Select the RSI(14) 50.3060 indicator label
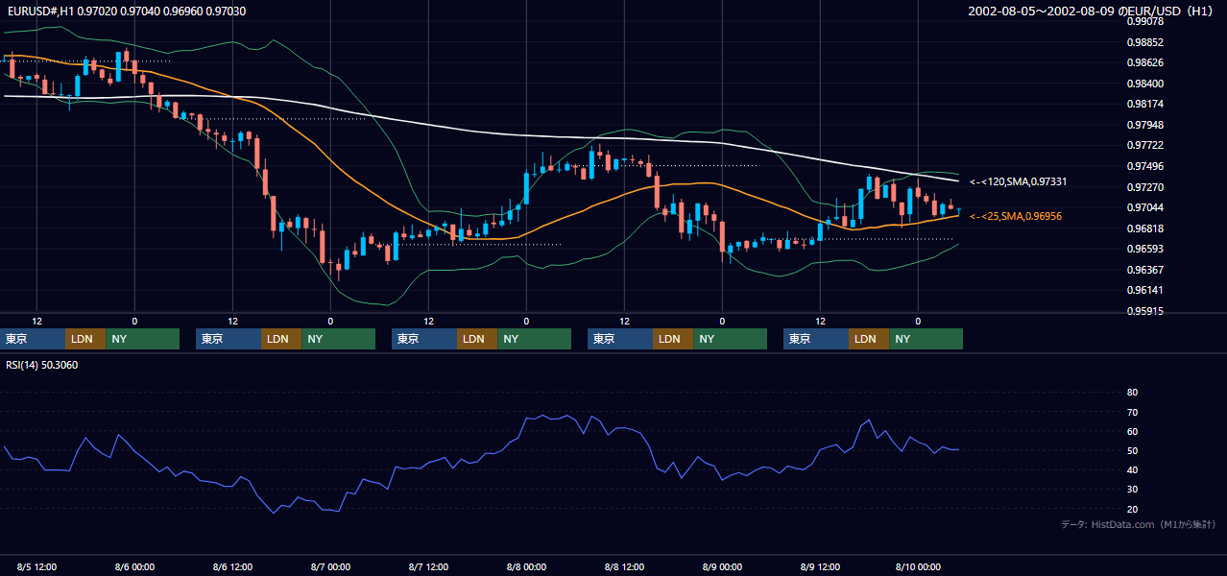This screenshot has height=576, width=1227. point(42,365)
